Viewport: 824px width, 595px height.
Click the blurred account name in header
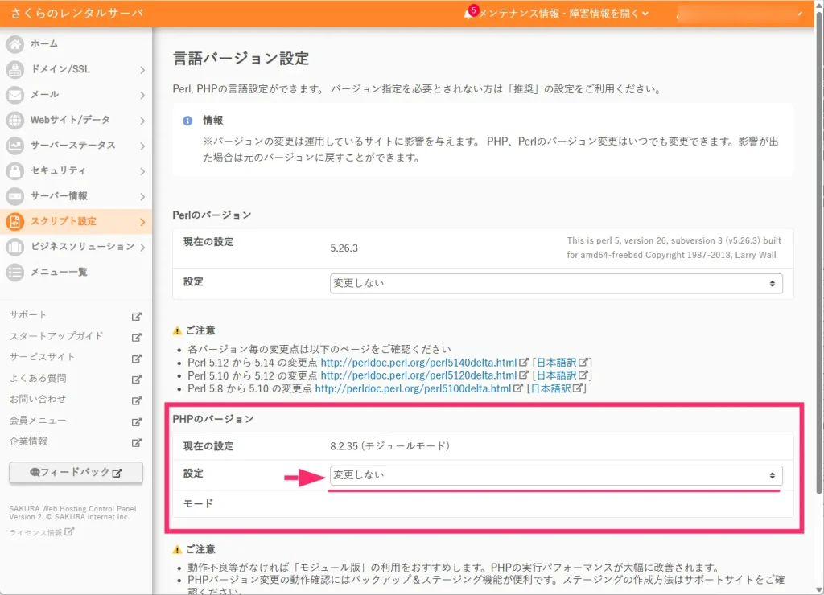click(x=739, y=14)
